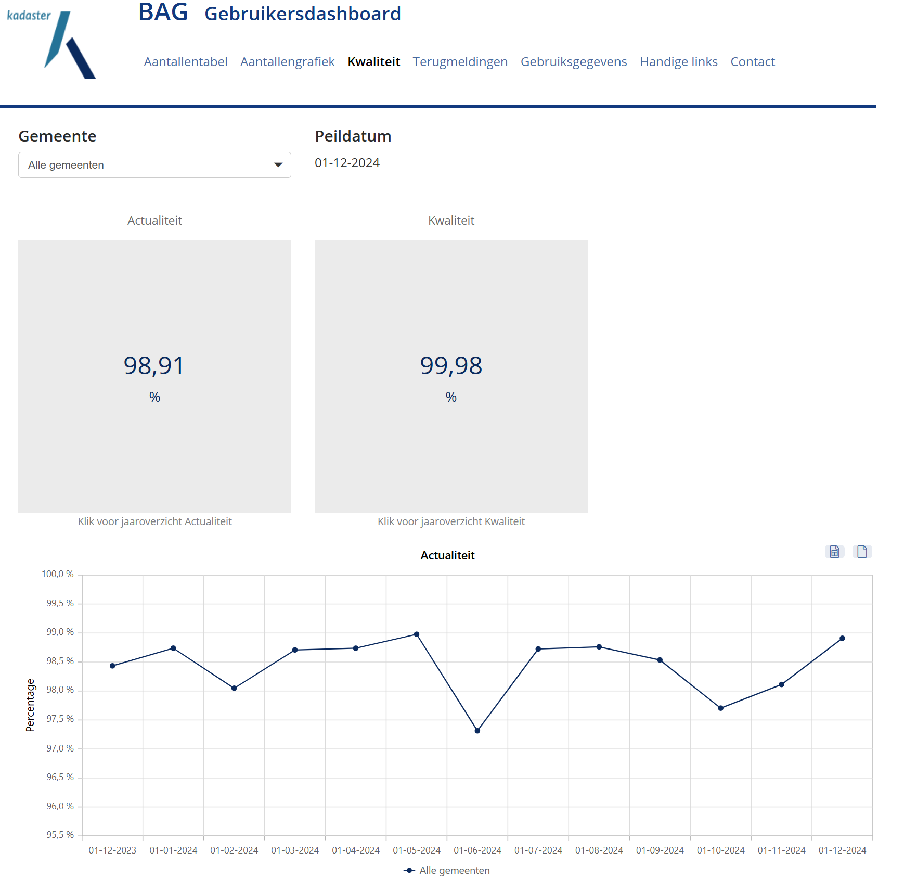The image size is (917, 878).
Task: Click the 01-03-2024 data point
Action: pos(295,650)
